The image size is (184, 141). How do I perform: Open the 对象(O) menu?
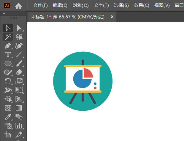pos(80,5)
